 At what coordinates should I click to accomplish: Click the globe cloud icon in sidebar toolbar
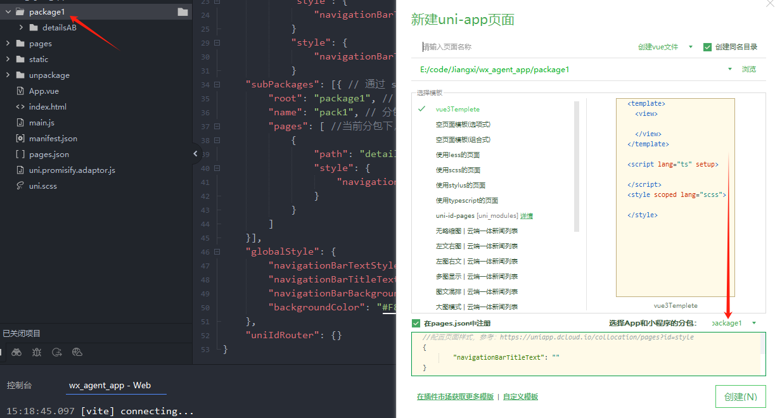point(77,352)
